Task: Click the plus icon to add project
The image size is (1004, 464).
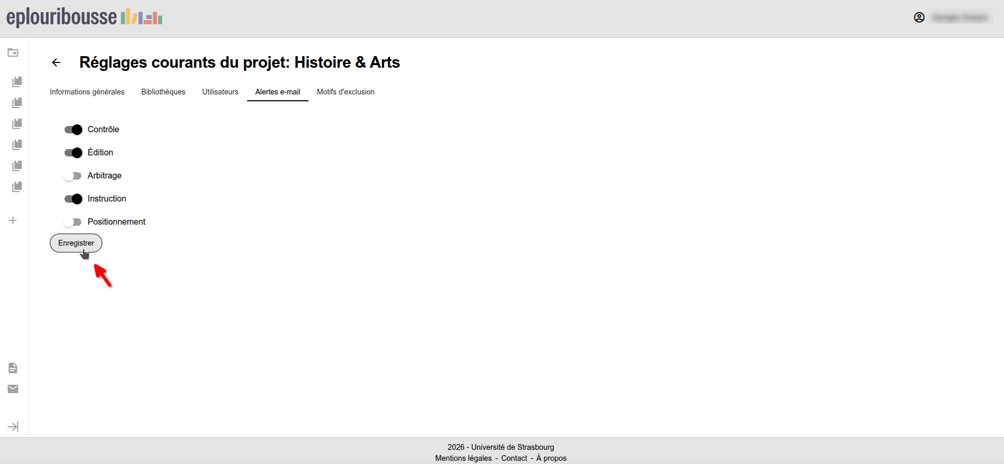Action: 13,220
